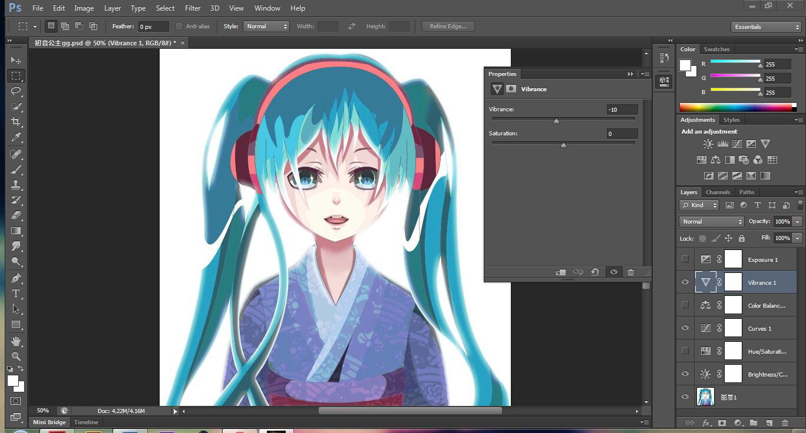The height and width of the screenshot is (433, 806).
Task: Hide the Vibrance 1 layer
Action: 685,282
